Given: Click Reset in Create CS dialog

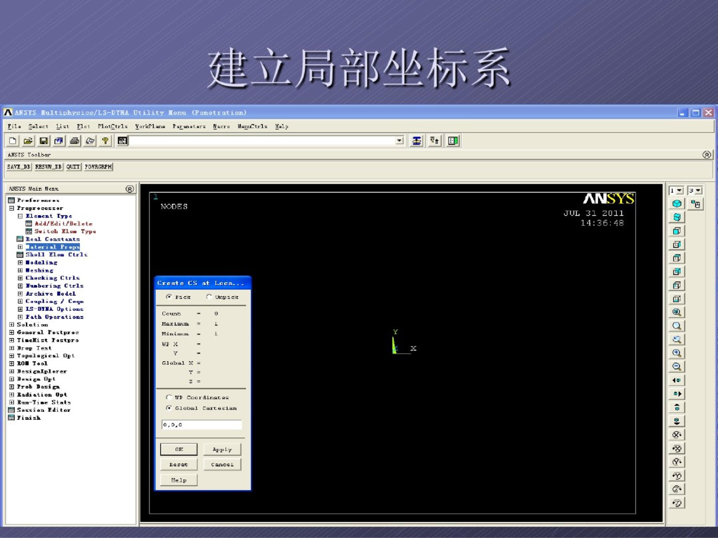Looking at the screenshot, I should click(179, 464).
